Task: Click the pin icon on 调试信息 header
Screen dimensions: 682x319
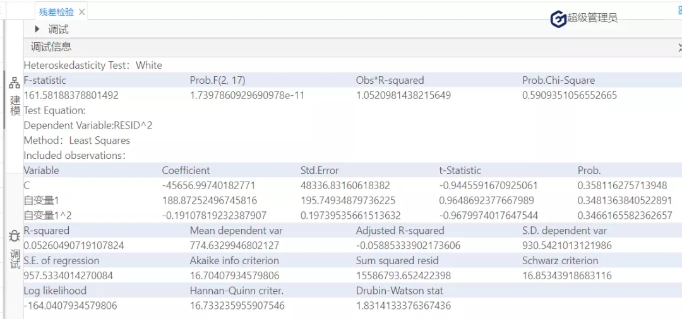Action: click(679, 47)
